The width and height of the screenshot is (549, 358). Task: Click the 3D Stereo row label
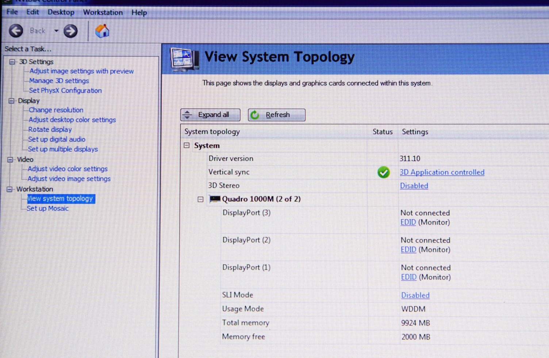(x=224, y=185)
